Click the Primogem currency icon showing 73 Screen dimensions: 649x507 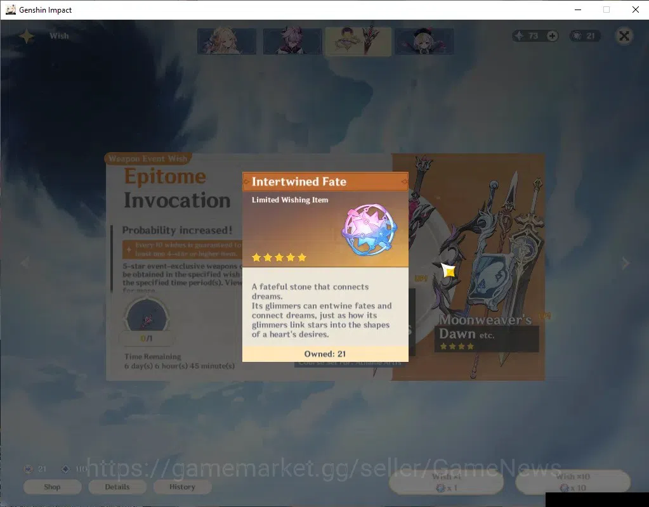pos(519,36)
